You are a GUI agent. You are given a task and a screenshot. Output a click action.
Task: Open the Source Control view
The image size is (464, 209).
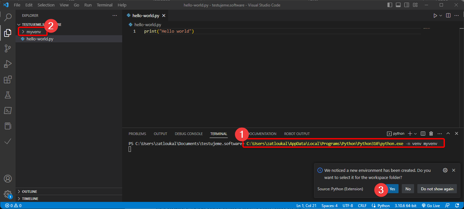click(8, 48)
